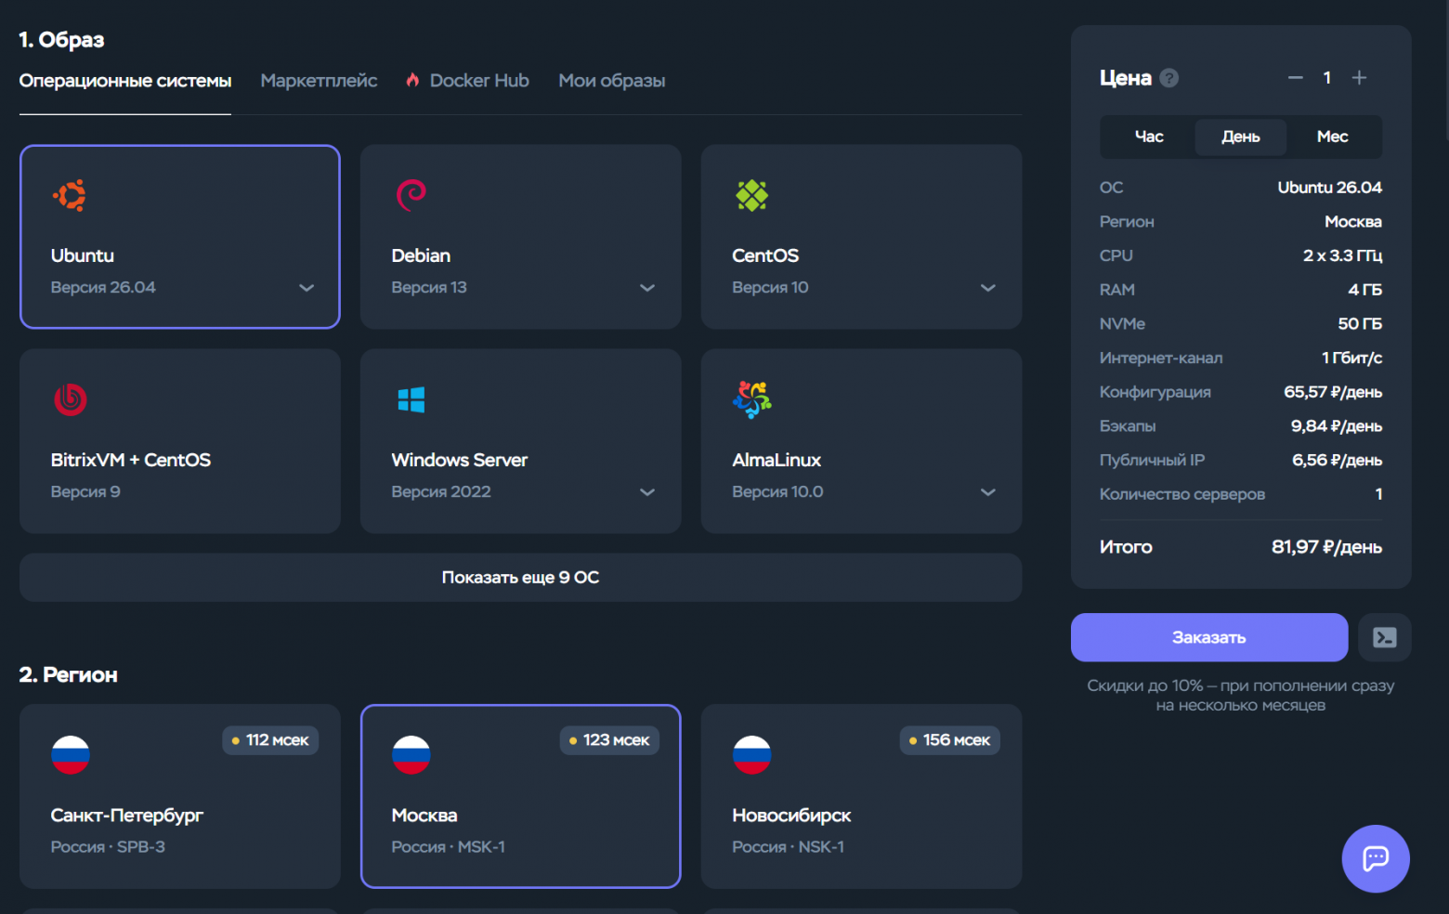Click the CPU value 2 x 3.3 ГГц
Viewport: 1449px width, 914px height.
[x=1342, y=255]
